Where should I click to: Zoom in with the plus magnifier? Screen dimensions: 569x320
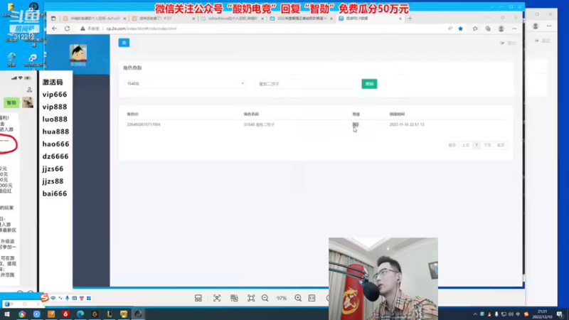(298, 298)
